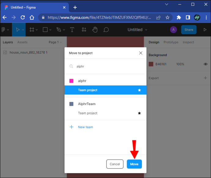The height and width of the screenshot is (178, 211).
Task: Click the browser address bar URL
Action: 99,17
